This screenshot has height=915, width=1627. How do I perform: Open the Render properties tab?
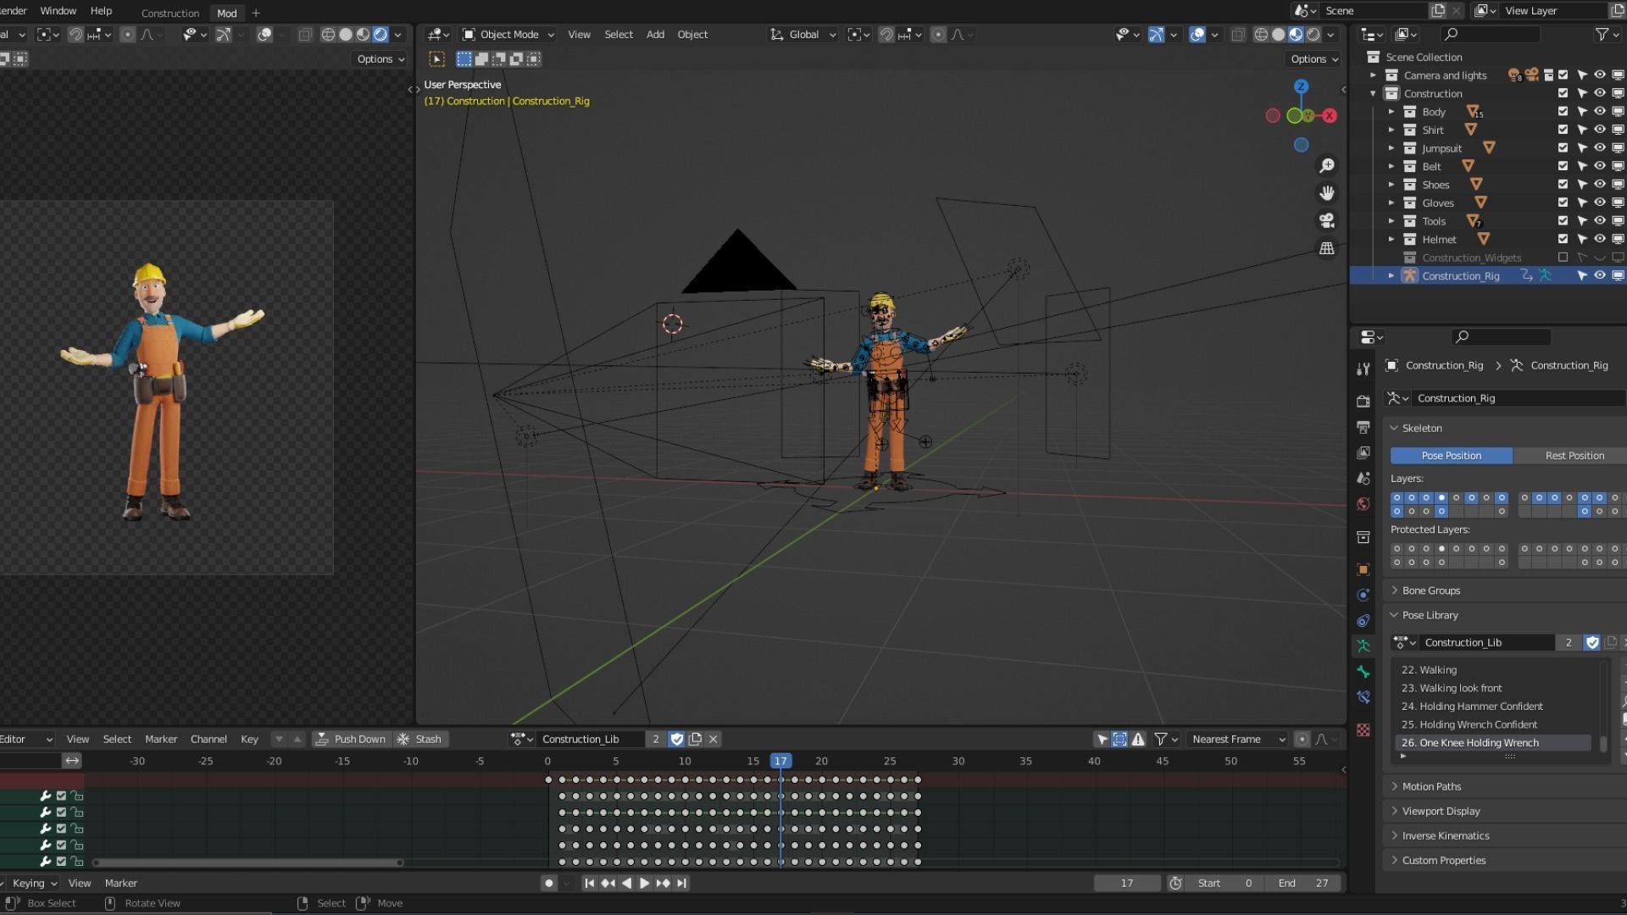point(1363,401)
